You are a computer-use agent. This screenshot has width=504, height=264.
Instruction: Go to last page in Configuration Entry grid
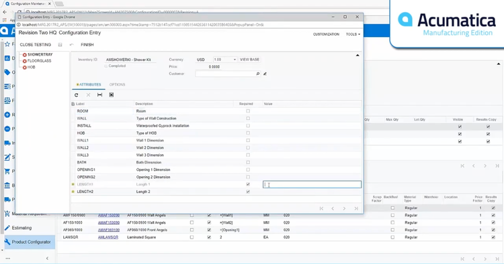tap(356, 208)
